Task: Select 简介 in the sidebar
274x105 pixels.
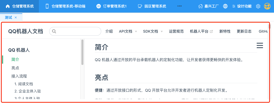Action: (x=15, y=60)
